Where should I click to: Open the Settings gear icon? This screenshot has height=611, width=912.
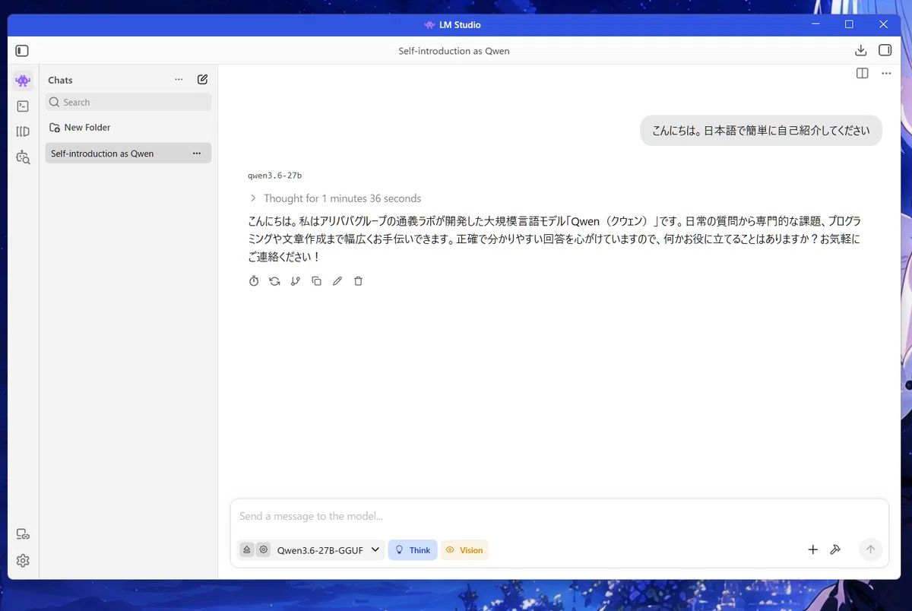[23, 561]
